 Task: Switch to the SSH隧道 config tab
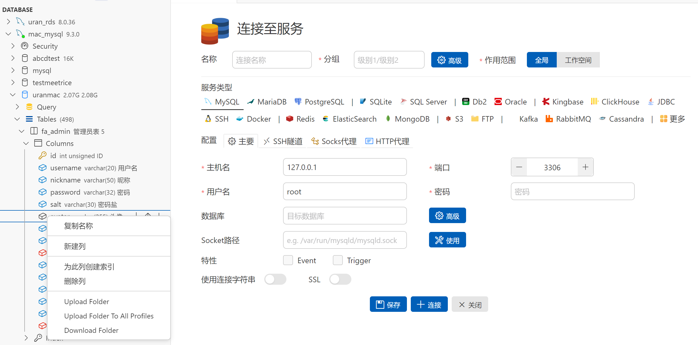point(283,142)
